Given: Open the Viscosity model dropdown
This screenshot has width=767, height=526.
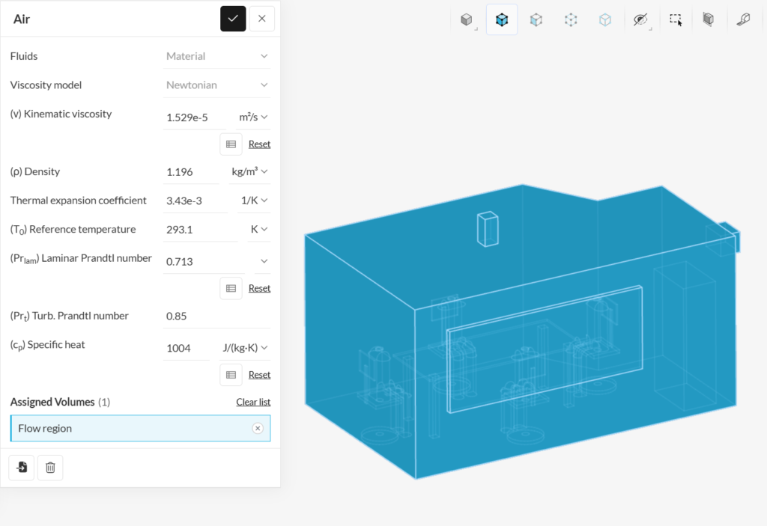Looking at the screenshot, I should [x=216, y=85].
